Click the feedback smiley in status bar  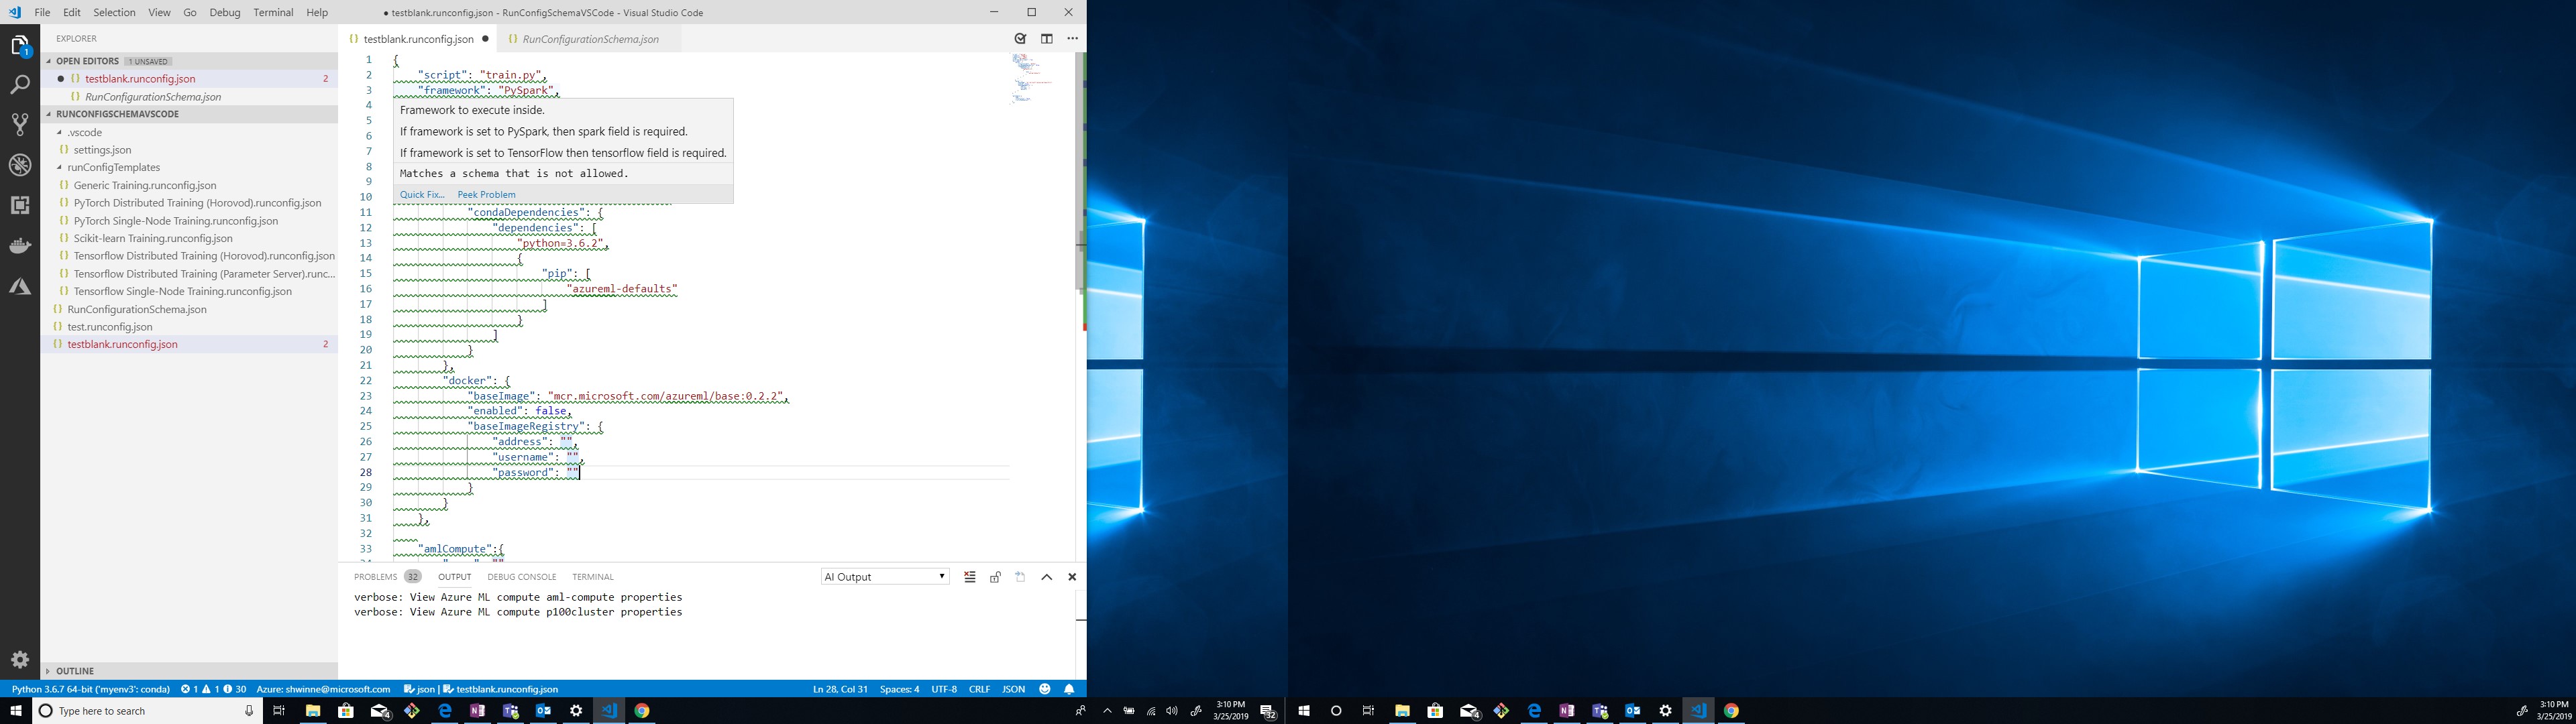1044,689
